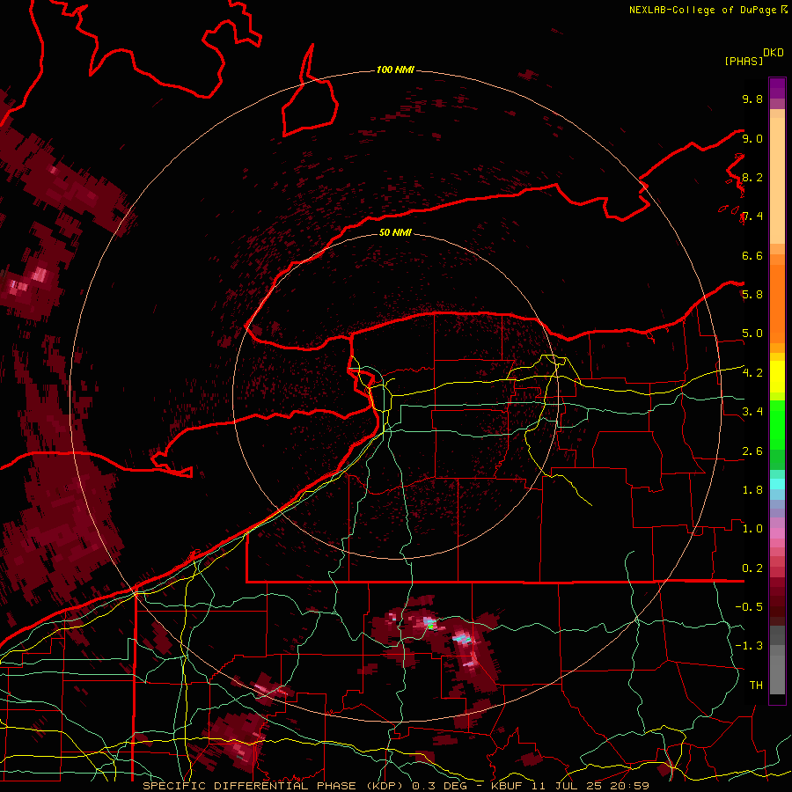
Task: Click the 11 JUL 25 date
Action: [x=566, y=786]
